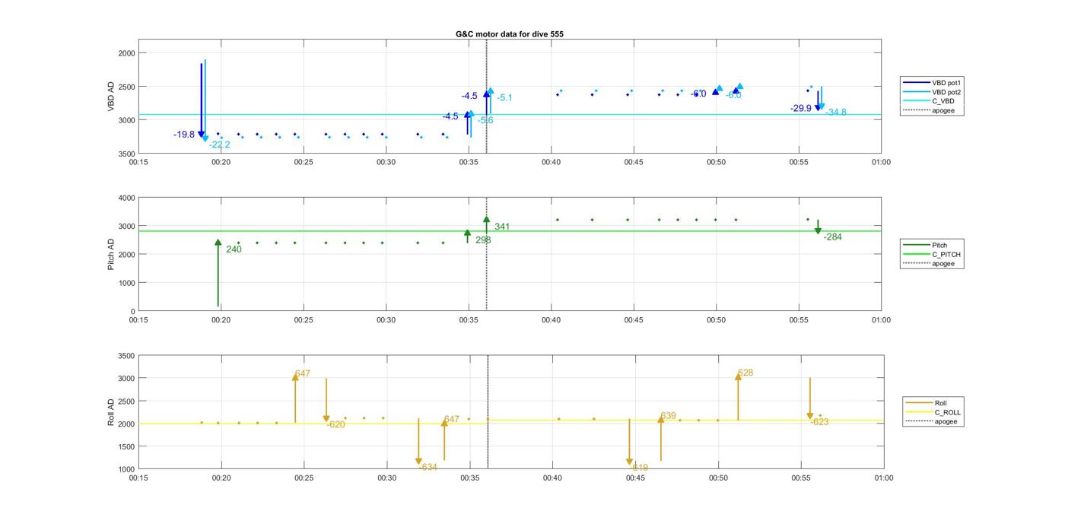Select the C_ROLL legend entry
Image resolution: width=1065 pixels, height=527 pixels.
(x=934, y=412)
